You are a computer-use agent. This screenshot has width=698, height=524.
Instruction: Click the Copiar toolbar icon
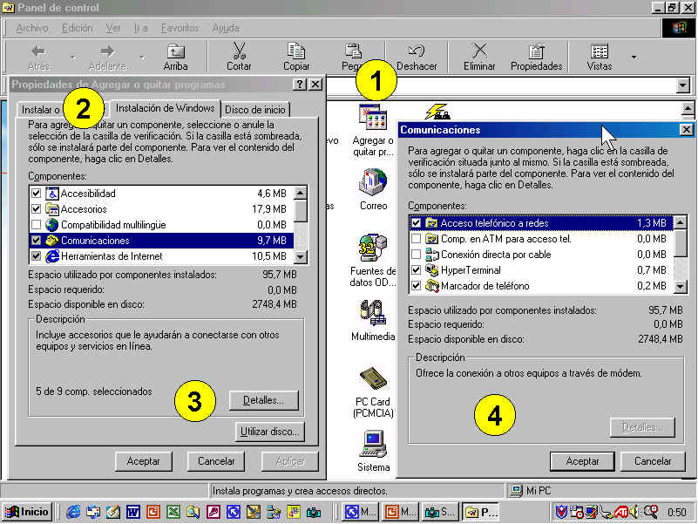point(296,51)
